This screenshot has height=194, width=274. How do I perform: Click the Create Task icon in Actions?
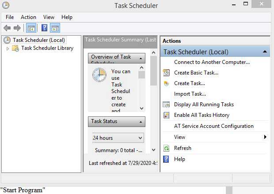click(x=166, y=83)
